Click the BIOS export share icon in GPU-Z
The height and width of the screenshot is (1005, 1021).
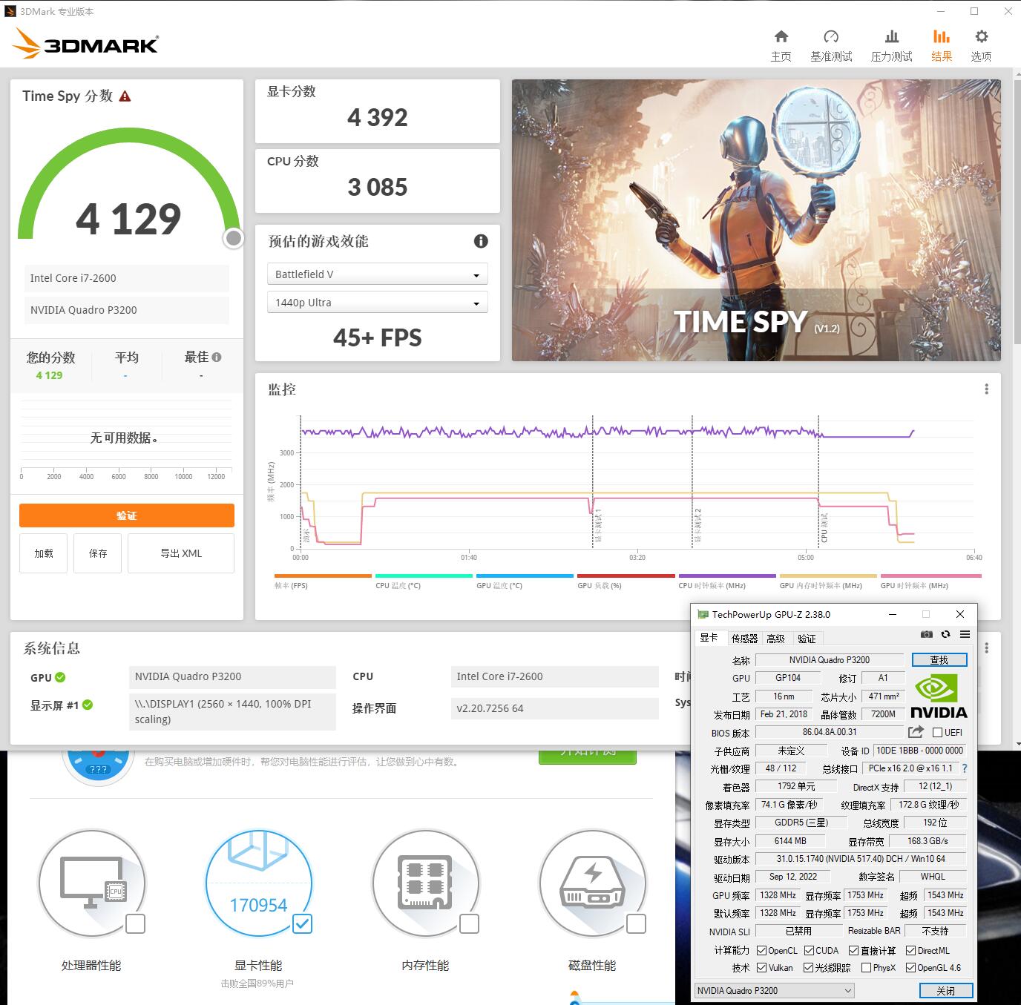pos(916,732)
